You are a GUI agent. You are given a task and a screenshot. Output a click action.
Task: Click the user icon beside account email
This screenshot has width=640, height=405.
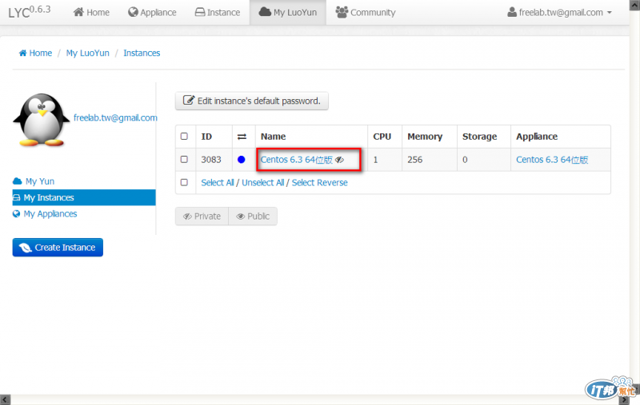point(512,12)
